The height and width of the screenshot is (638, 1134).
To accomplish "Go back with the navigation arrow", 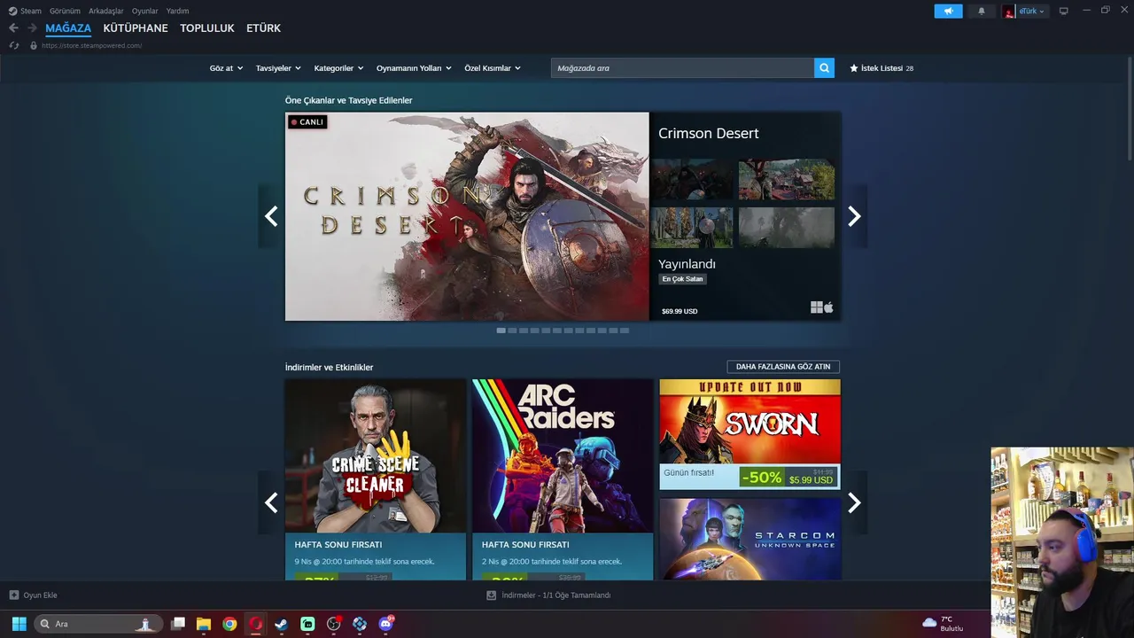I will (x=13, y=28).
